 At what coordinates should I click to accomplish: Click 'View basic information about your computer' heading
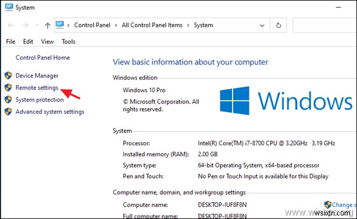coord(190,62)
